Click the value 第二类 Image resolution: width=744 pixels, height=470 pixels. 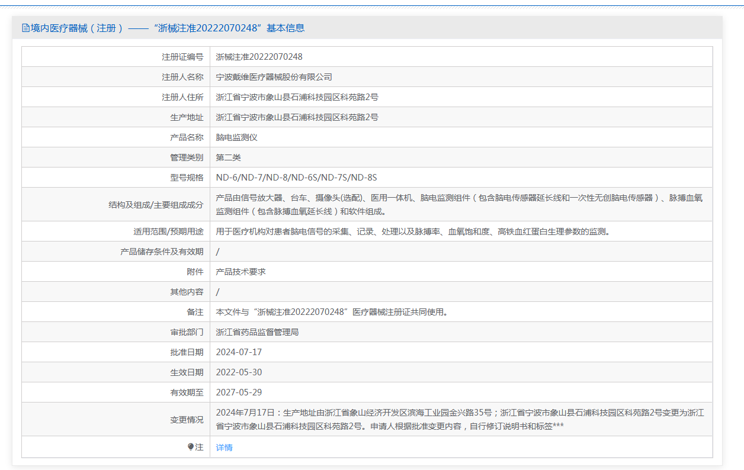tap(228, 157)
